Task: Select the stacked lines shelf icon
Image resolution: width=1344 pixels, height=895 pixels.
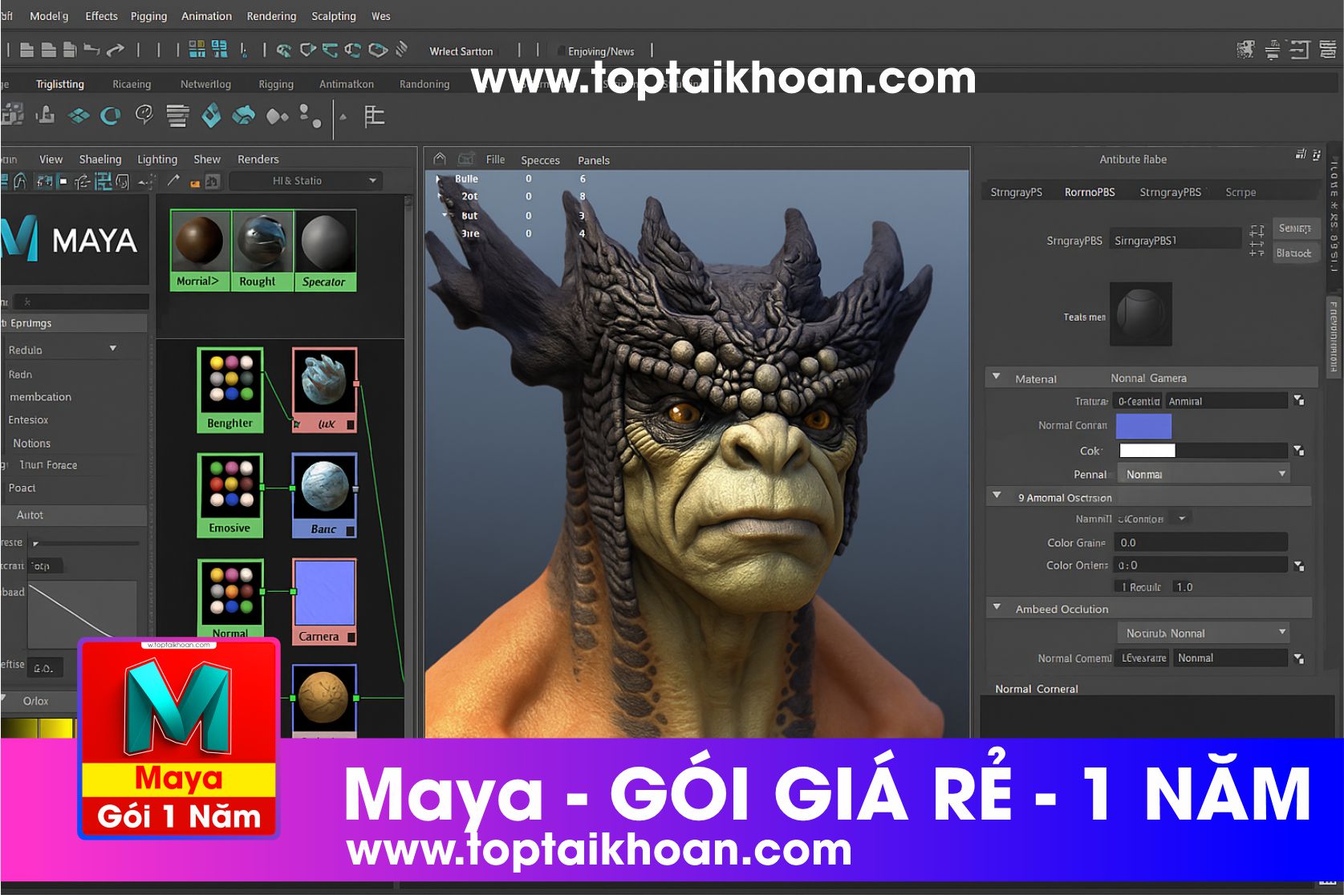Action: (x=177, y=117)
